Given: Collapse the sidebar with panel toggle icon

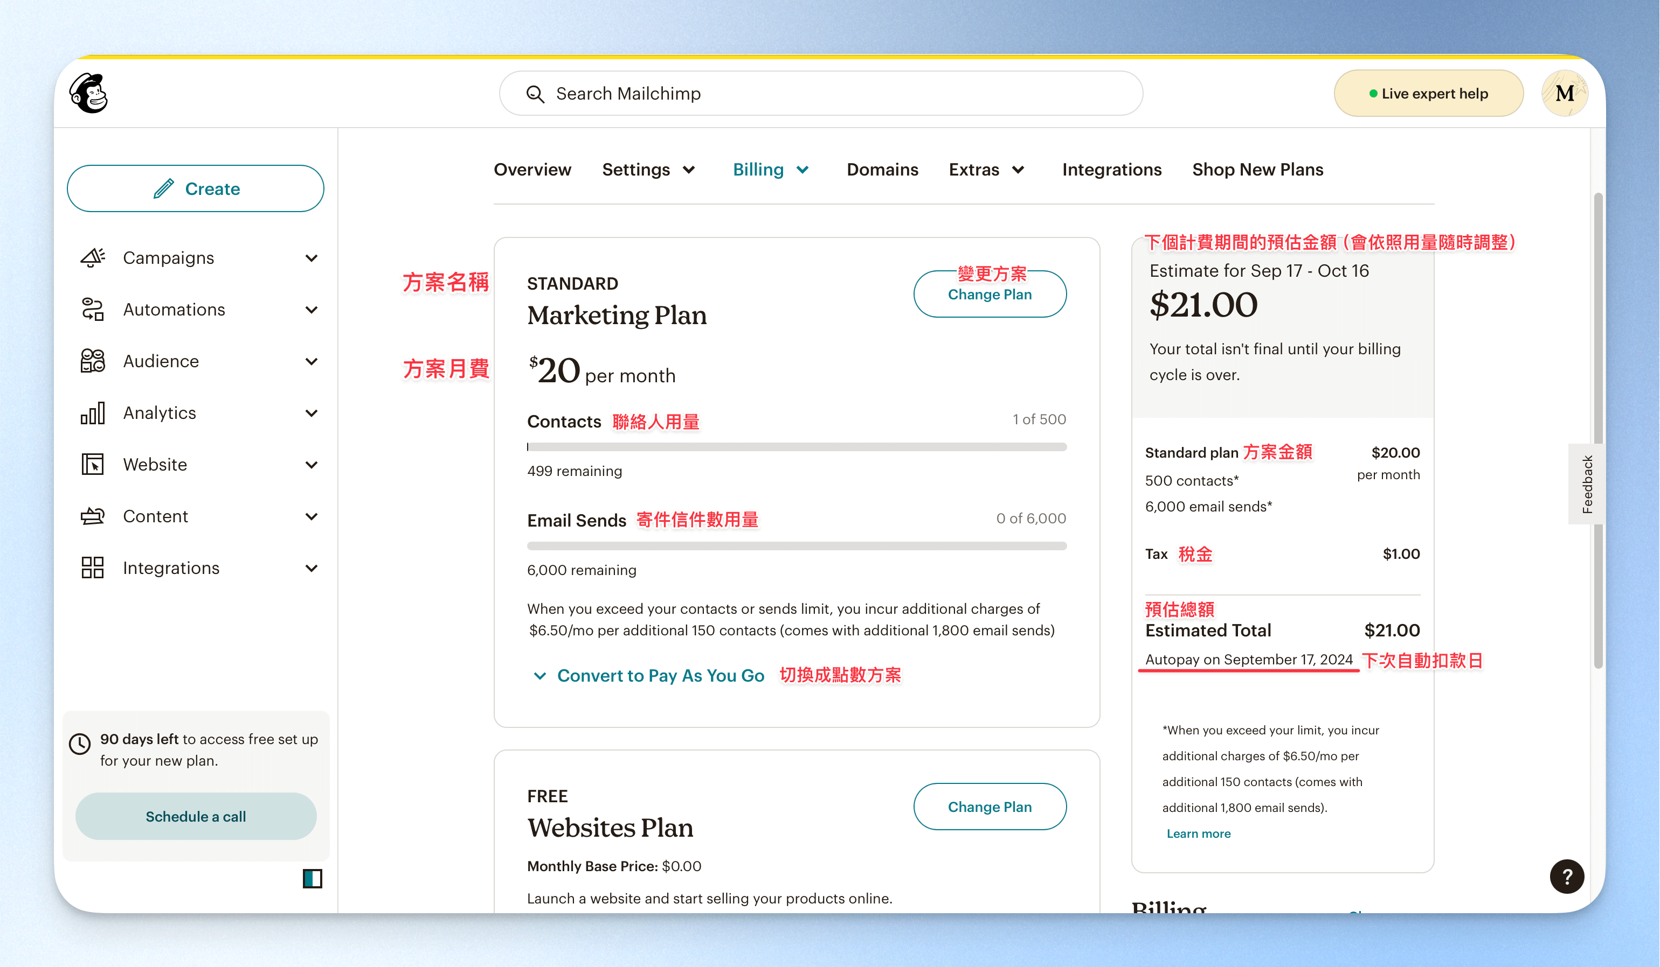Looking at the screenshot, I should tap(312, 878).
